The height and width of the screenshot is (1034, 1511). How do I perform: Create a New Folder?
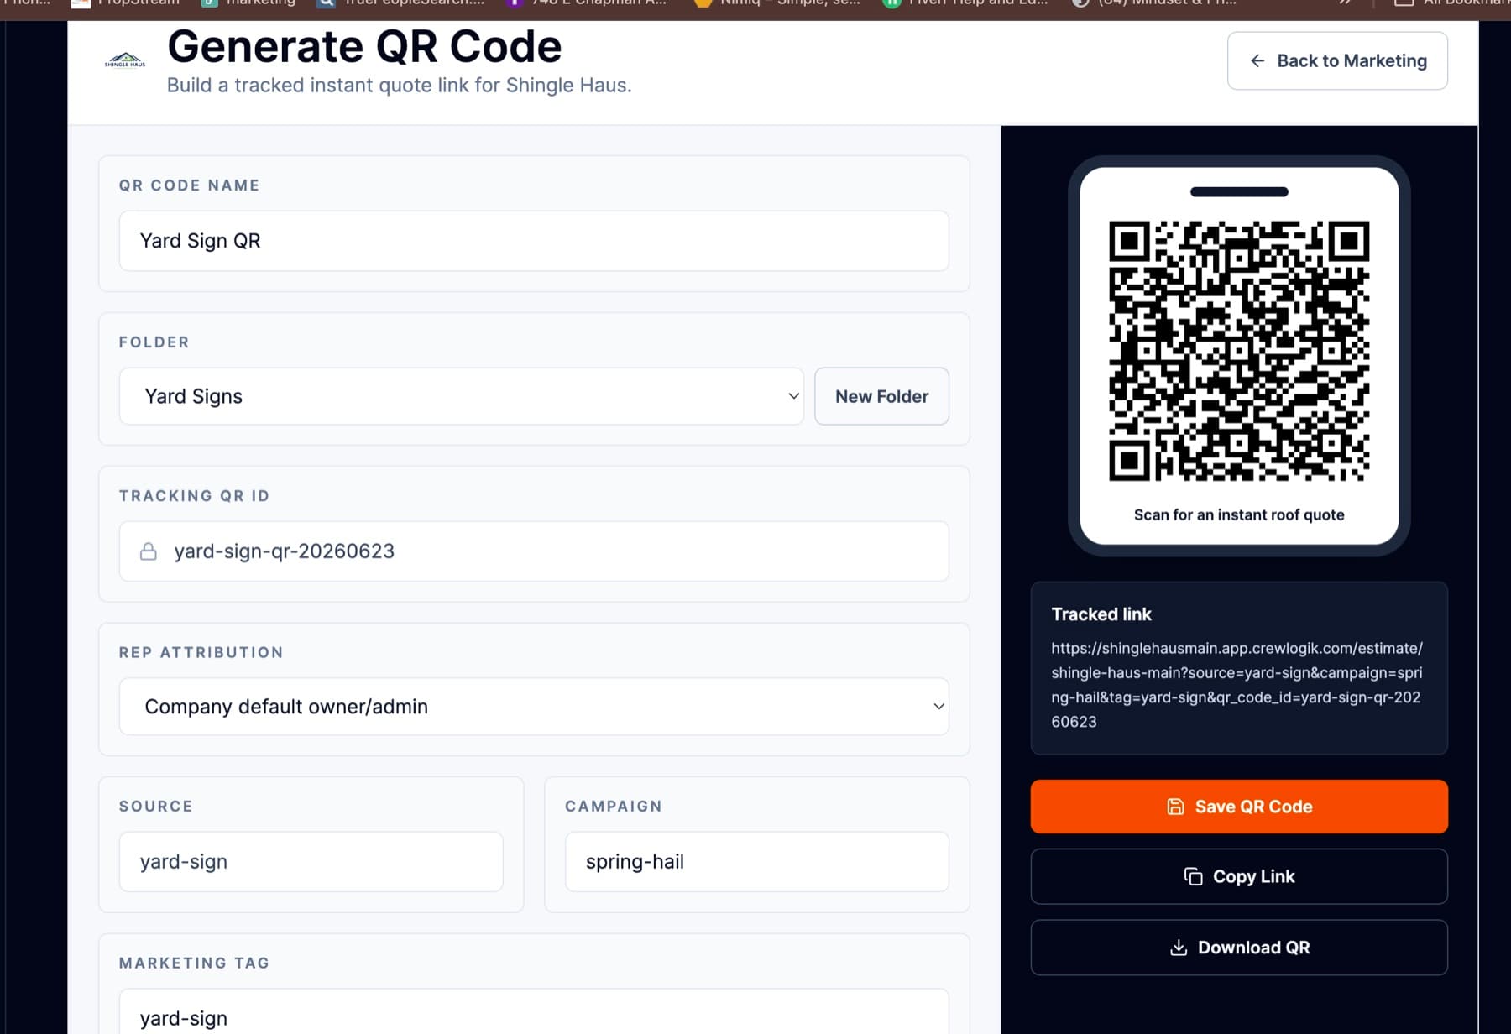click(881, 396)
